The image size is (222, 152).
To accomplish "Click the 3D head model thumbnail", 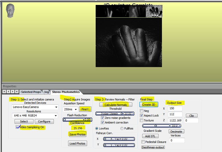I will pos(10,11).
